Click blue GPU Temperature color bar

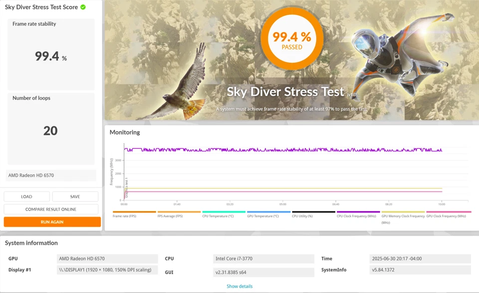(x=269, y=212)
